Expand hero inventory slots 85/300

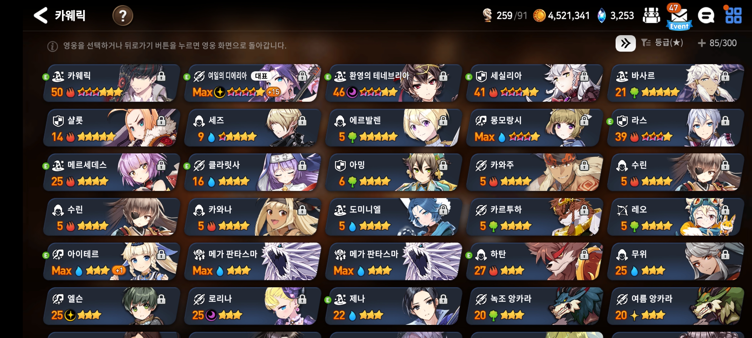click(717, 43)
